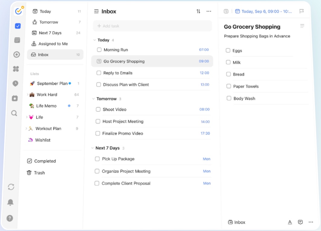Click the Sync arrows icon
Viewport: 321px width, 231px height.
11,187
